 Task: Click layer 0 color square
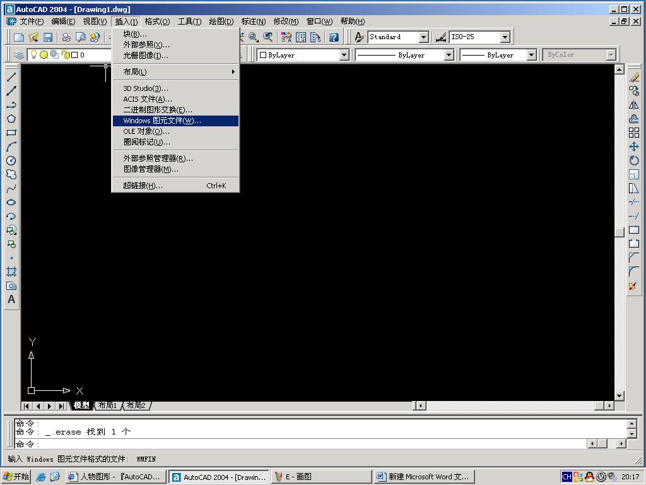tap(74, 55)
